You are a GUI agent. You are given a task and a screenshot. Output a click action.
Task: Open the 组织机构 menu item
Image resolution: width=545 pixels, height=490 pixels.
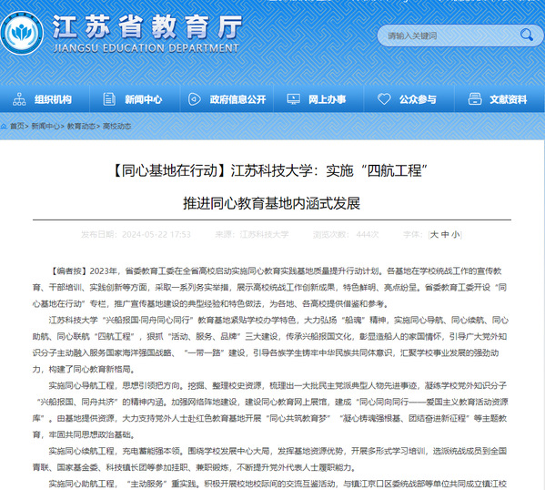pyautogui.click(x=53, y=99)
